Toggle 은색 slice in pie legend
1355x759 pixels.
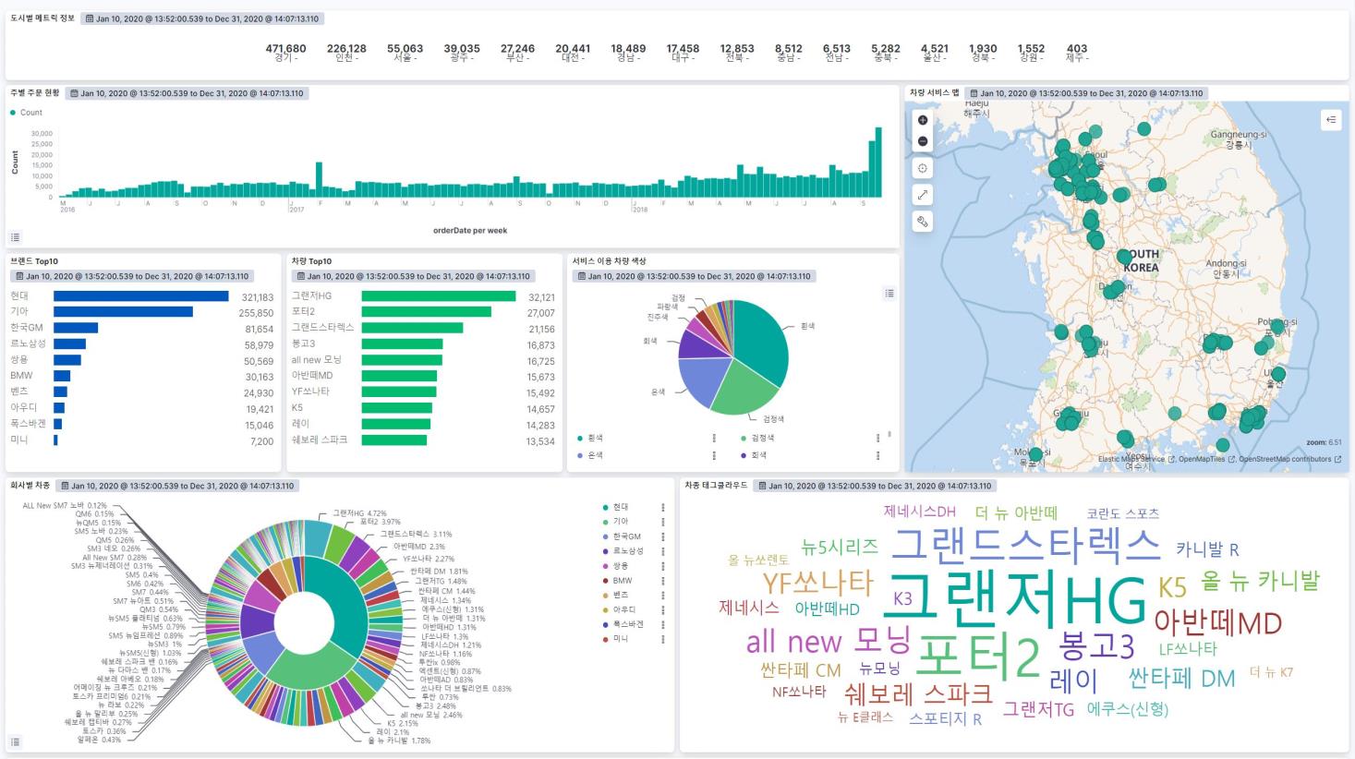595,455
